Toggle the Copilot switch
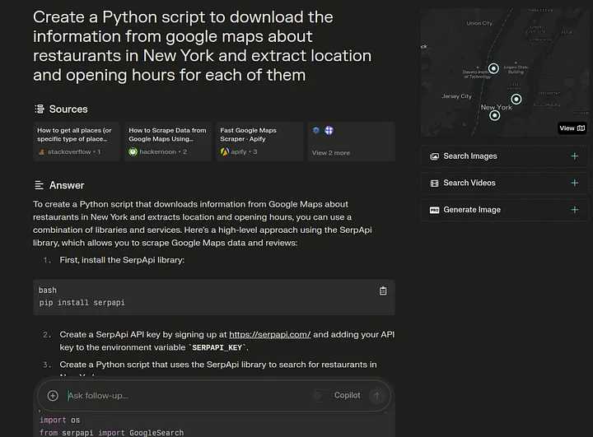The height and width of the screenshot is (437, 593). point(320,395)
